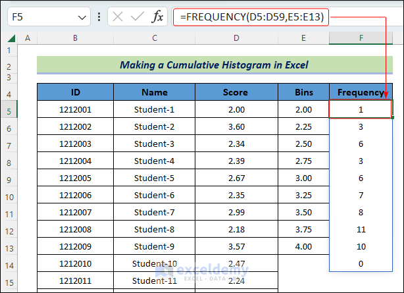Viewport: 404px width, 293px height.
Task: Select the row 5 header
Action: (x=9, y=110)
